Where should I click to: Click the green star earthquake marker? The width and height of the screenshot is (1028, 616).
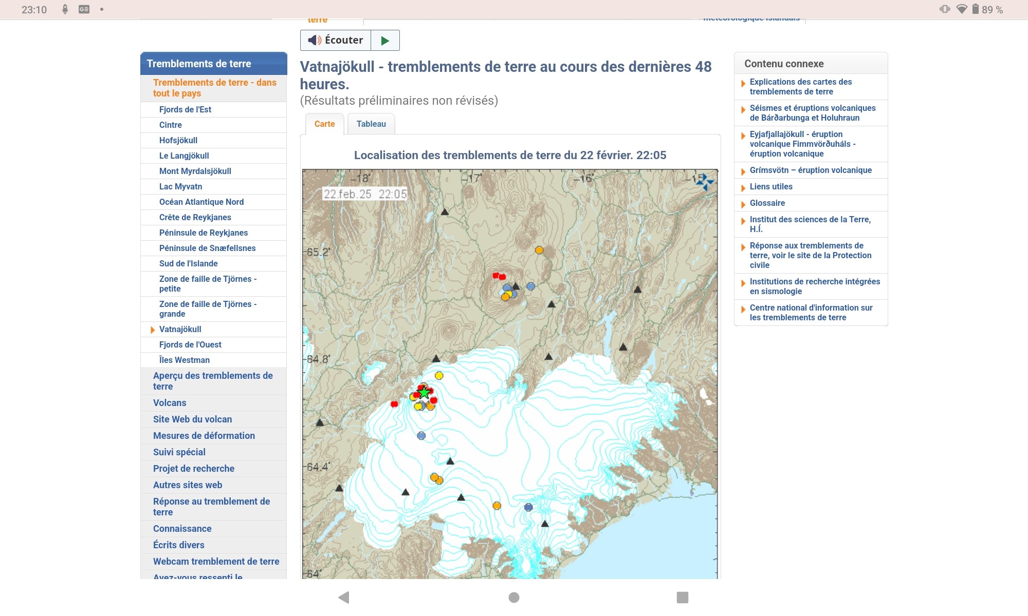[424, 393]
